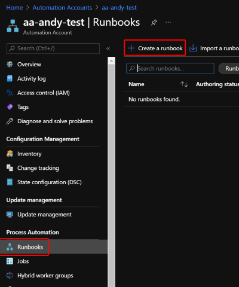Open the aa-andy-test breadcrumb link
Viewport: 239px width, 287px height.
pos(119,8)
